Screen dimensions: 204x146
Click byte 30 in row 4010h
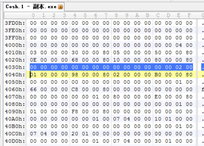click(75, 53)
